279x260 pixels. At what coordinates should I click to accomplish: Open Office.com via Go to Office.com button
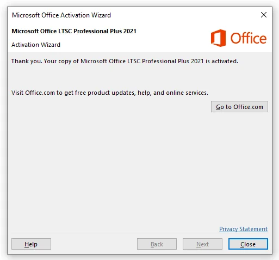(x=239, y=107)
